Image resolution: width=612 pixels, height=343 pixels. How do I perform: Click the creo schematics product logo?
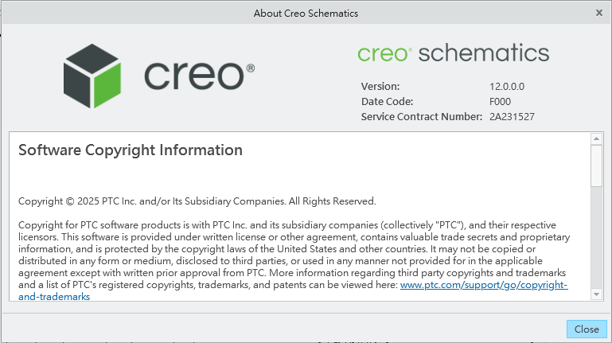coord(453,53)
